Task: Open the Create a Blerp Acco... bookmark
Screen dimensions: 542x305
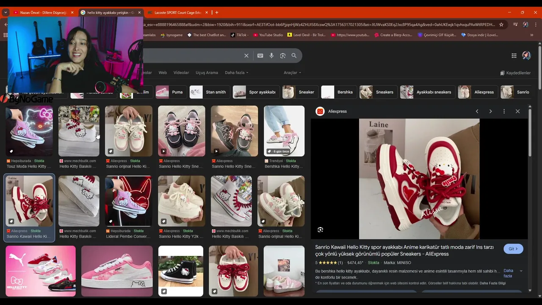Action: tap(393, 35)
